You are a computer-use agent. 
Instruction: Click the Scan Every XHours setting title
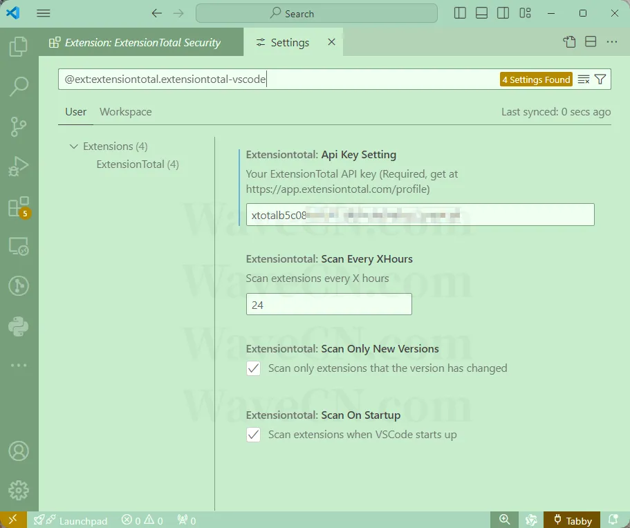(329, 259)
